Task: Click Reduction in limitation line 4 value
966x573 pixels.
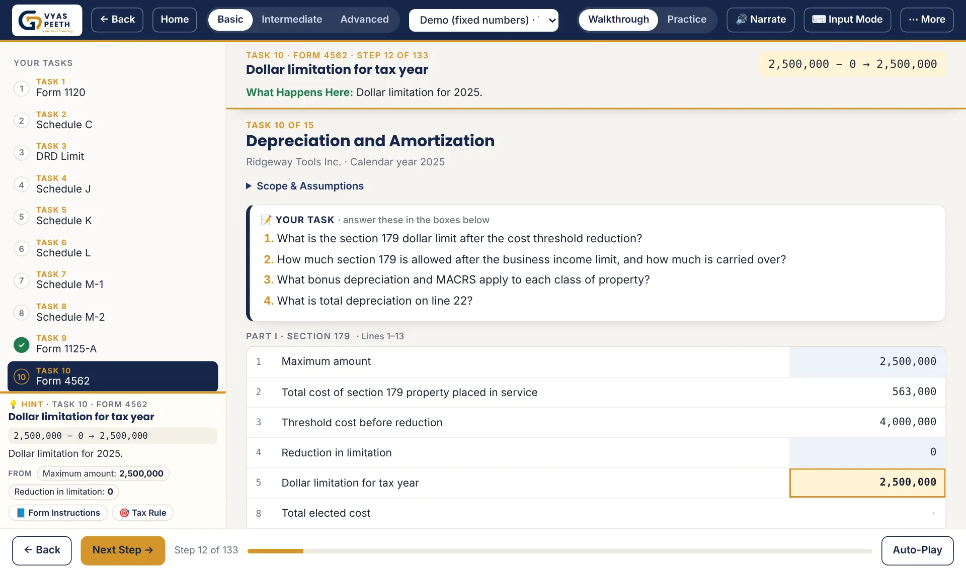Action: [867, 452]
